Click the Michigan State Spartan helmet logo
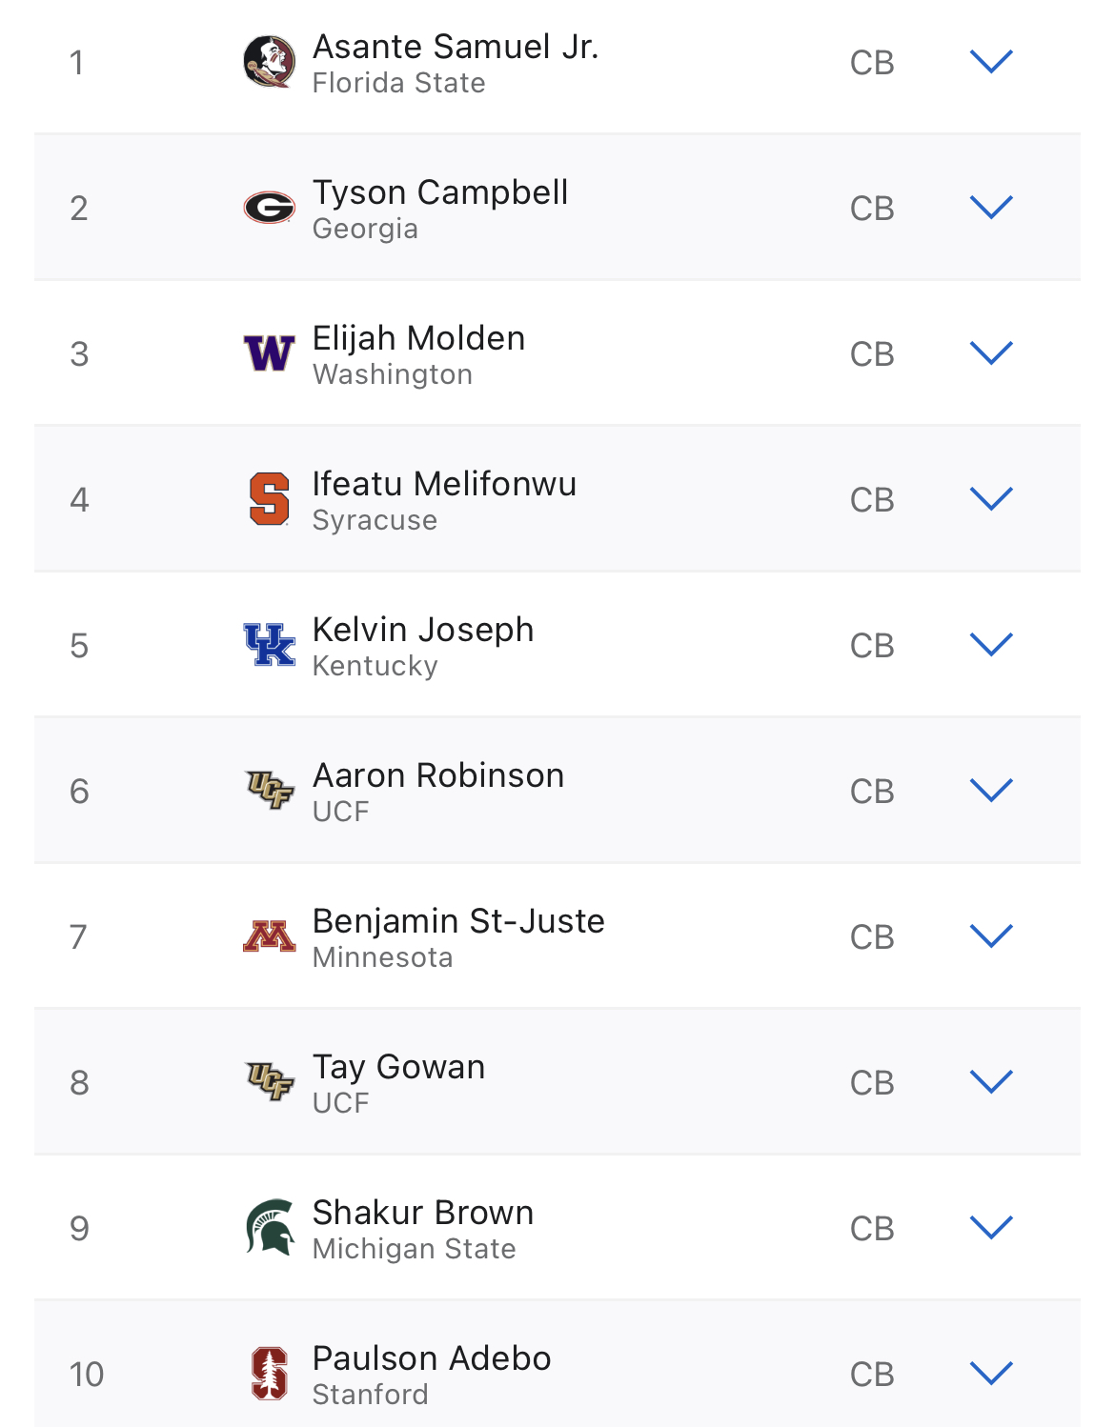The height and width of the screenshot is (1427, 1115). [x=269, y=1227]
